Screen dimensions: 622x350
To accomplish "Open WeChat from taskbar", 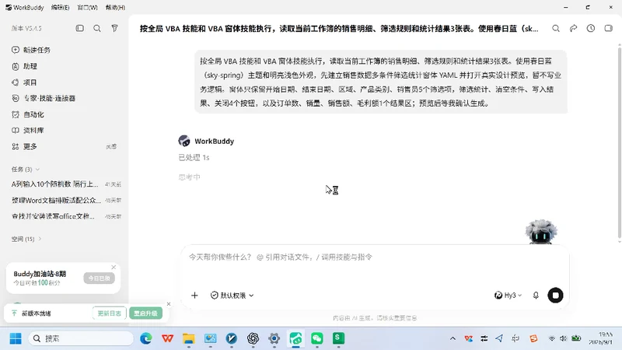I will 317,338.
